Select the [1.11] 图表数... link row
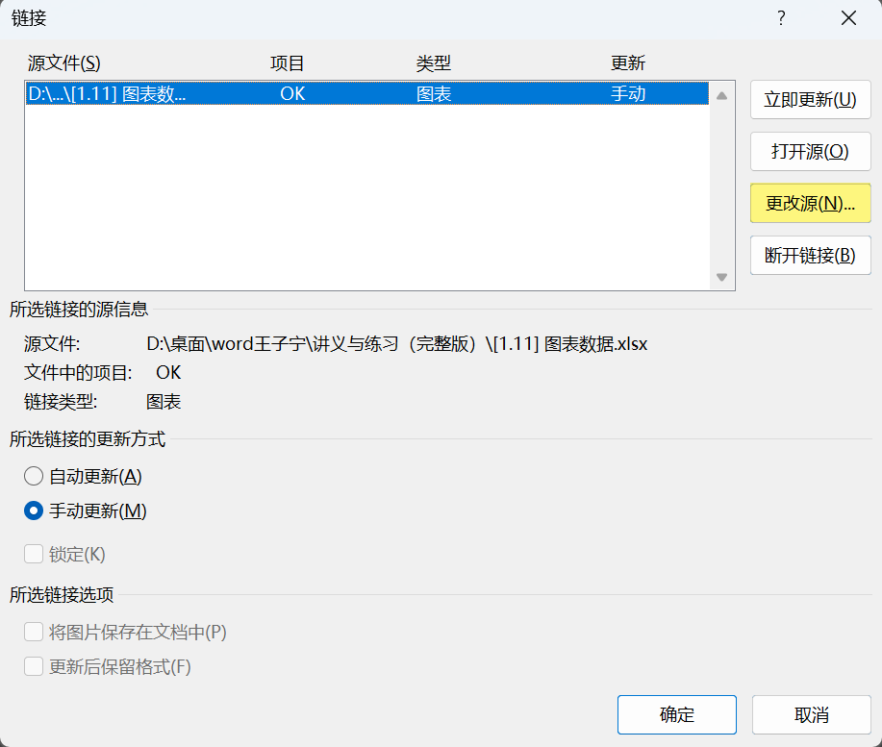This screenshot has width=882, height=747. [x=367, y=93]
